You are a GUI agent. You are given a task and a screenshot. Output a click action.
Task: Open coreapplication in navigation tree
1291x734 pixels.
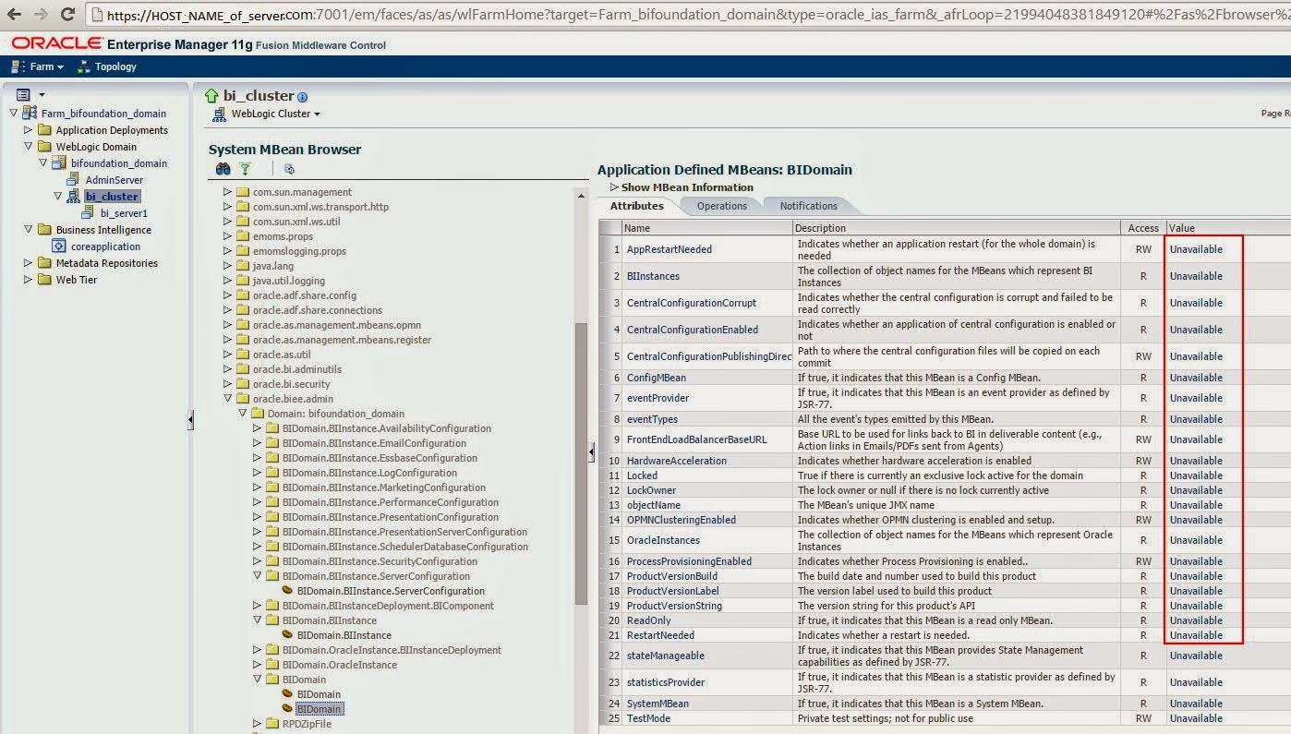coord(105,247)
